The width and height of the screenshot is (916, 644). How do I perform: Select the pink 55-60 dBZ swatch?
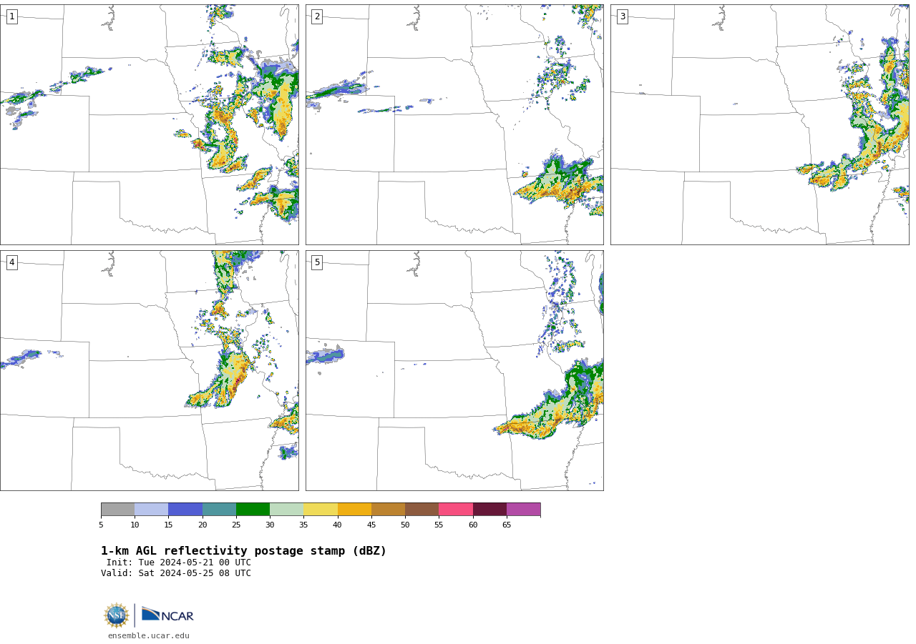click(456, 510)
